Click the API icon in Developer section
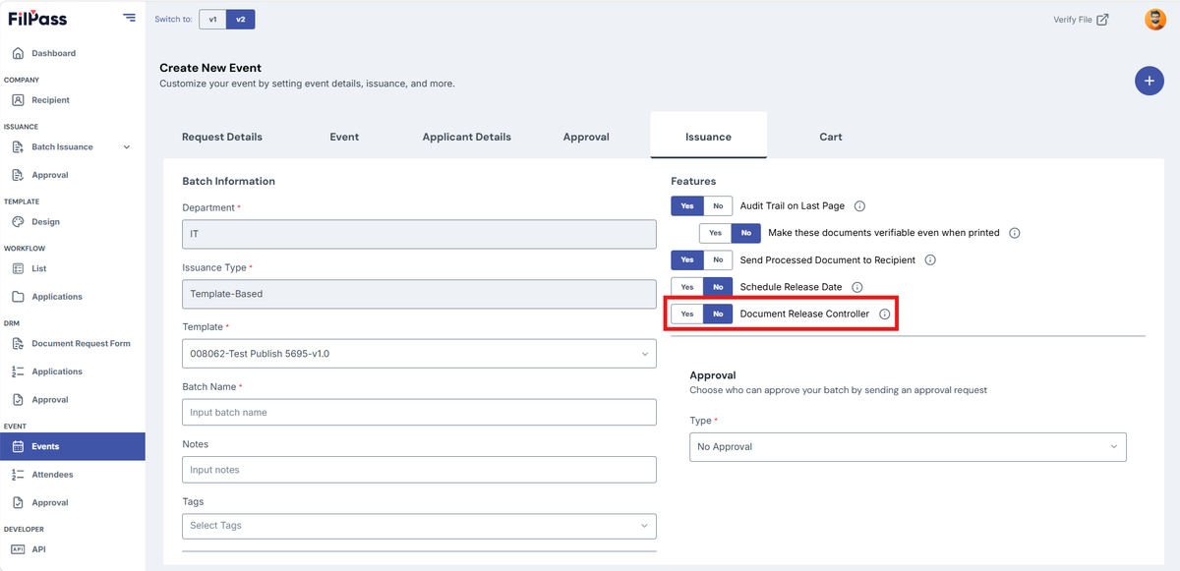 tap(18, 549)
